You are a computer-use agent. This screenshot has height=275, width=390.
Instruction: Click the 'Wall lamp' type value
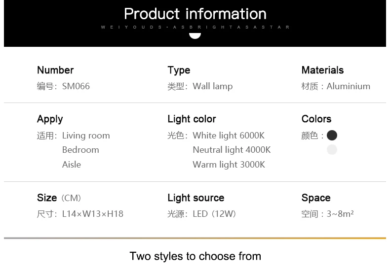coord(213,86)
